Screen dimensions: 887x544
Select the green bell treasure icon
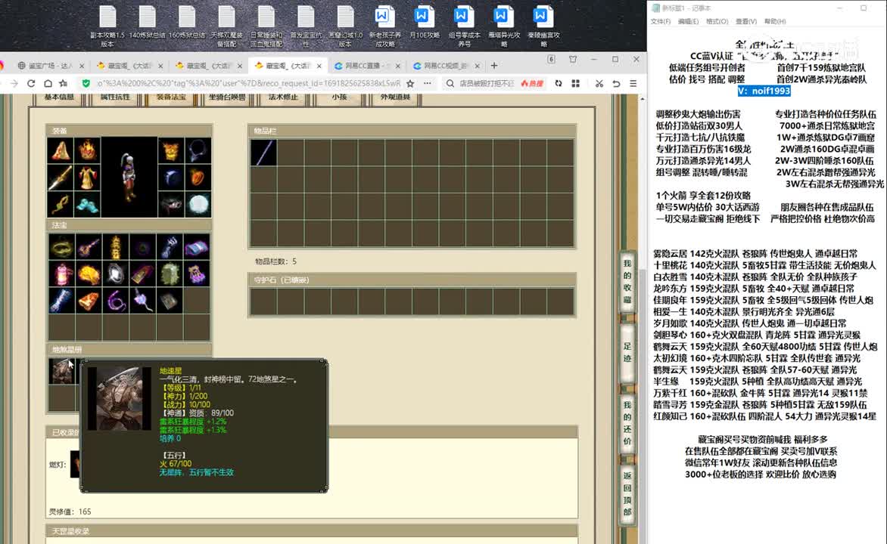170,274
